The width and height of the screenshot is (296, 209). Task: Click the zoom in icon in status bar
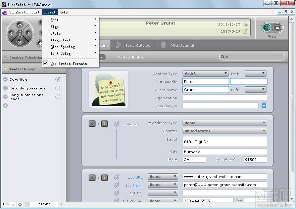pyautogui.click(x=20, y=205)
